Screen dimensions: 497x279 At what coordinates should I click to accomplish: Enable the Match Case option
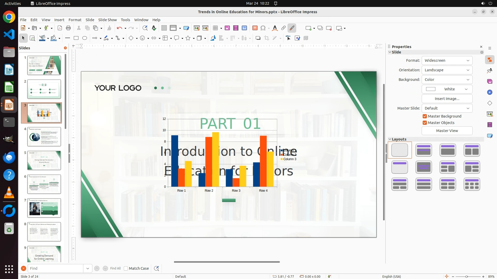[126, 268]
